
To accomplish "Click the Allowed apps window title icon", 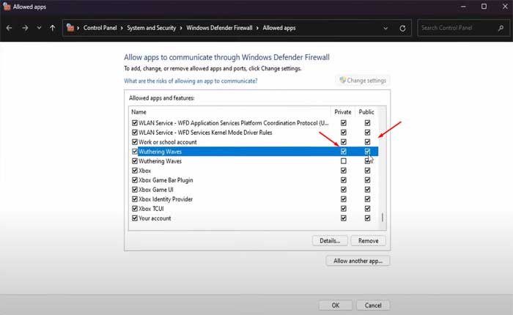I will tap(7, 7).
